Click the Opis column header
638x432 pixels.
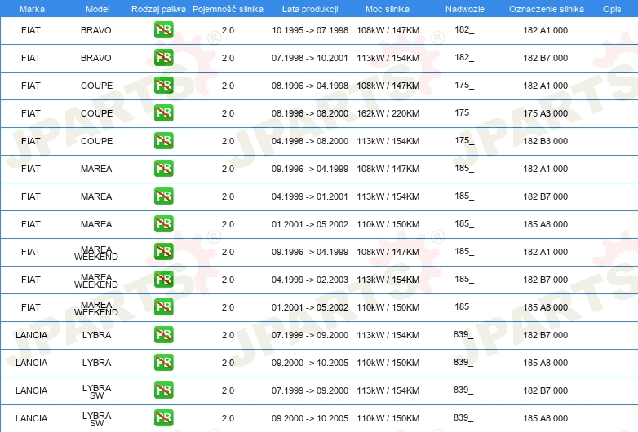click(x=612, y=9)
